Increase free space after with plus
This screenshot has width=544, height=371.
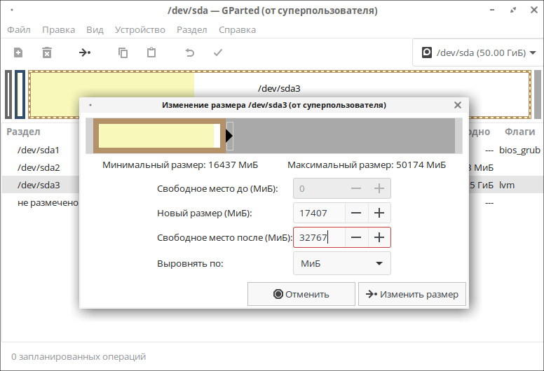379,237
